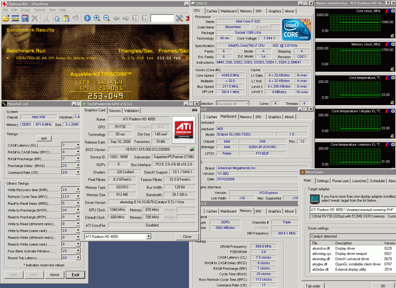Open the Power user tab in RivaTuner
The height and width of the screenshot is (288, 396).
(x=341, y=181)
